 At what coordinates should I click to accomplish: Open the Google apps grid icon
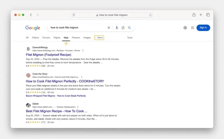pyautogui.click(x=193, y=28)
